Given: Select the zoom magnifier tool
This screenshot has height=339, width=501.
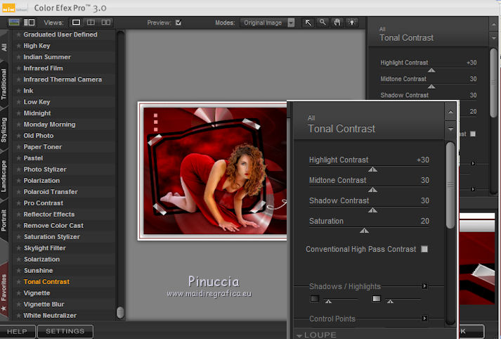Looking at the screenshot, I should pos(323,23).
